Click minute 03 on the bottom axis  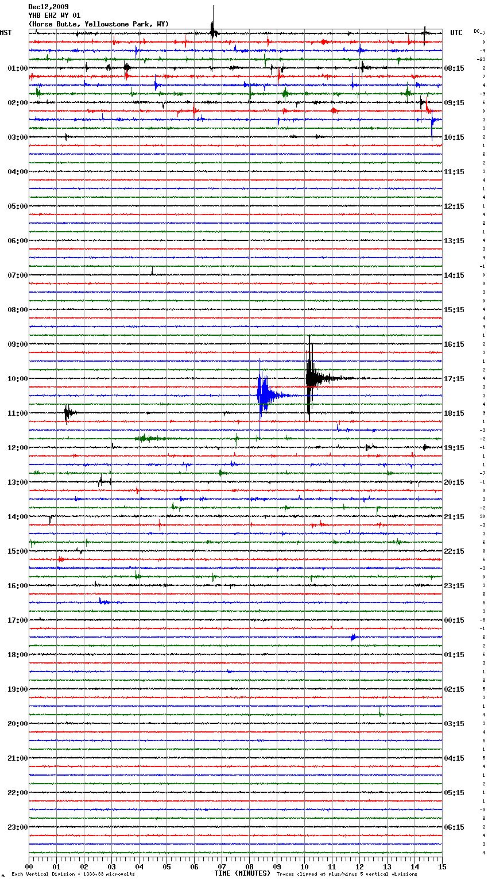111,866
